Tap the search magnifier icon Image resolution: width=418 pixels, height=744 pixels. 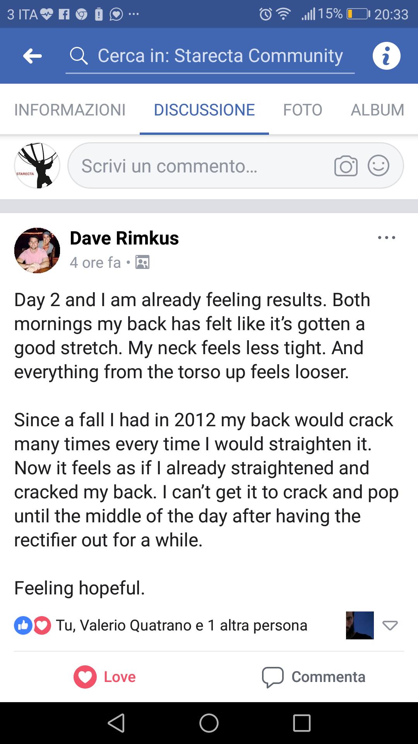pyautogui.click(x=79, y=56)
